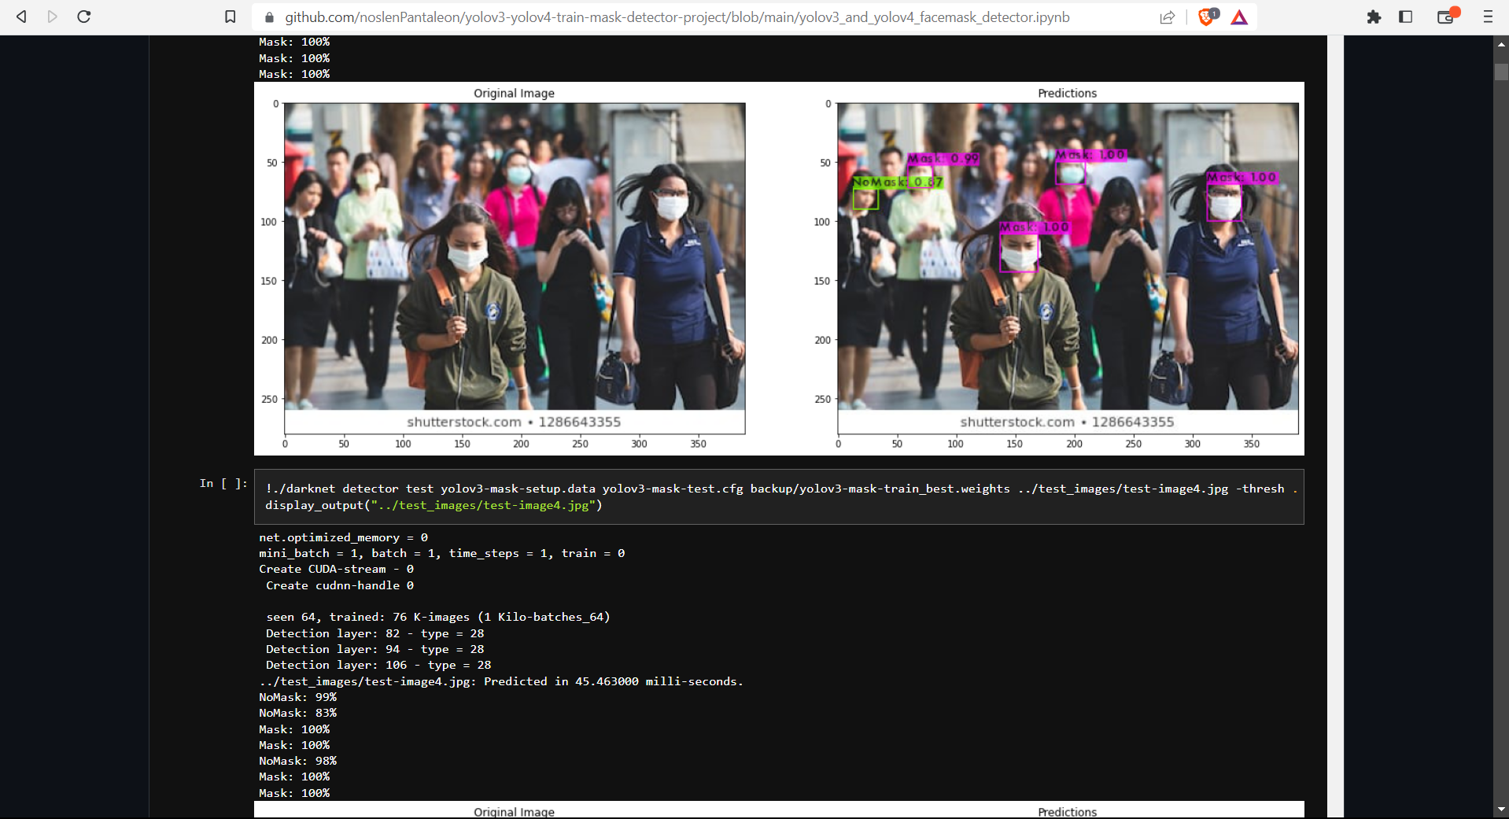Click the darknet detector test code cell
The width and height of the screenshot is (1509, 819).
click(779, 496)
